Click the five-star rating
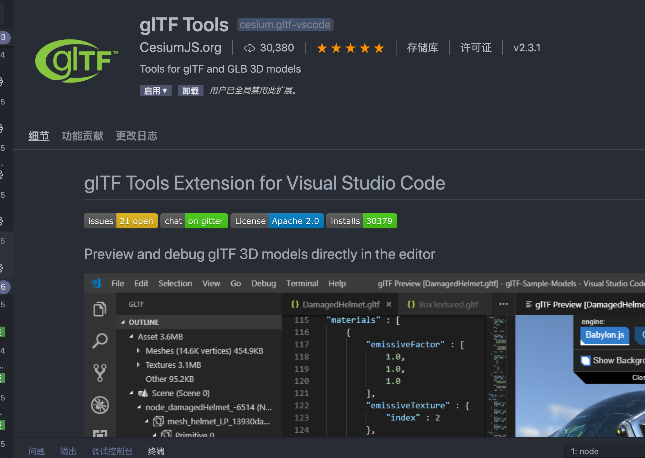Screen dimensions: 645x458 point(350,48)
